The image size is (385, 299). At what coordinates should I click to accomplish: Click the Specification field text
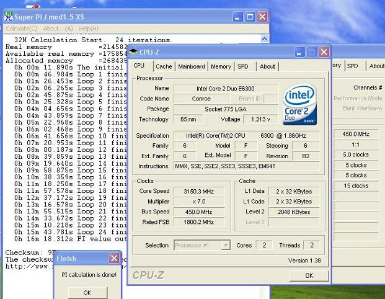pyautogui.click(x=246, y=136)
